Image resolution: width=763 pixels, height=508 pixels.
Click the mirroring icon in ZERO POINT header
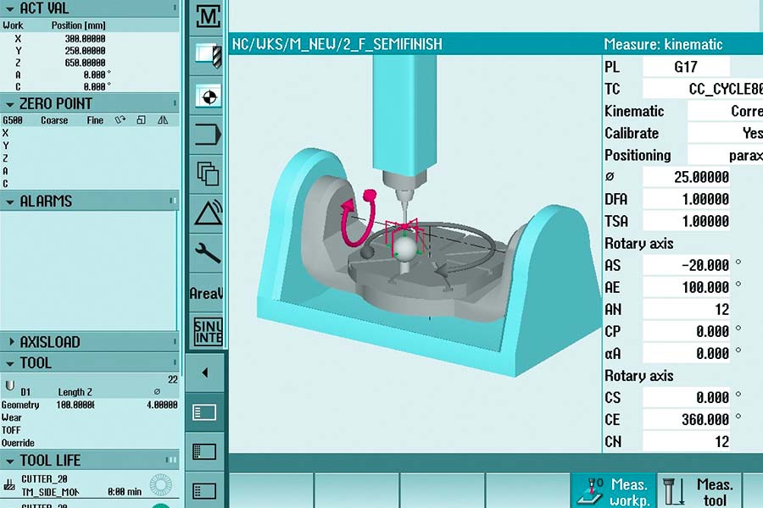(163, 119)
